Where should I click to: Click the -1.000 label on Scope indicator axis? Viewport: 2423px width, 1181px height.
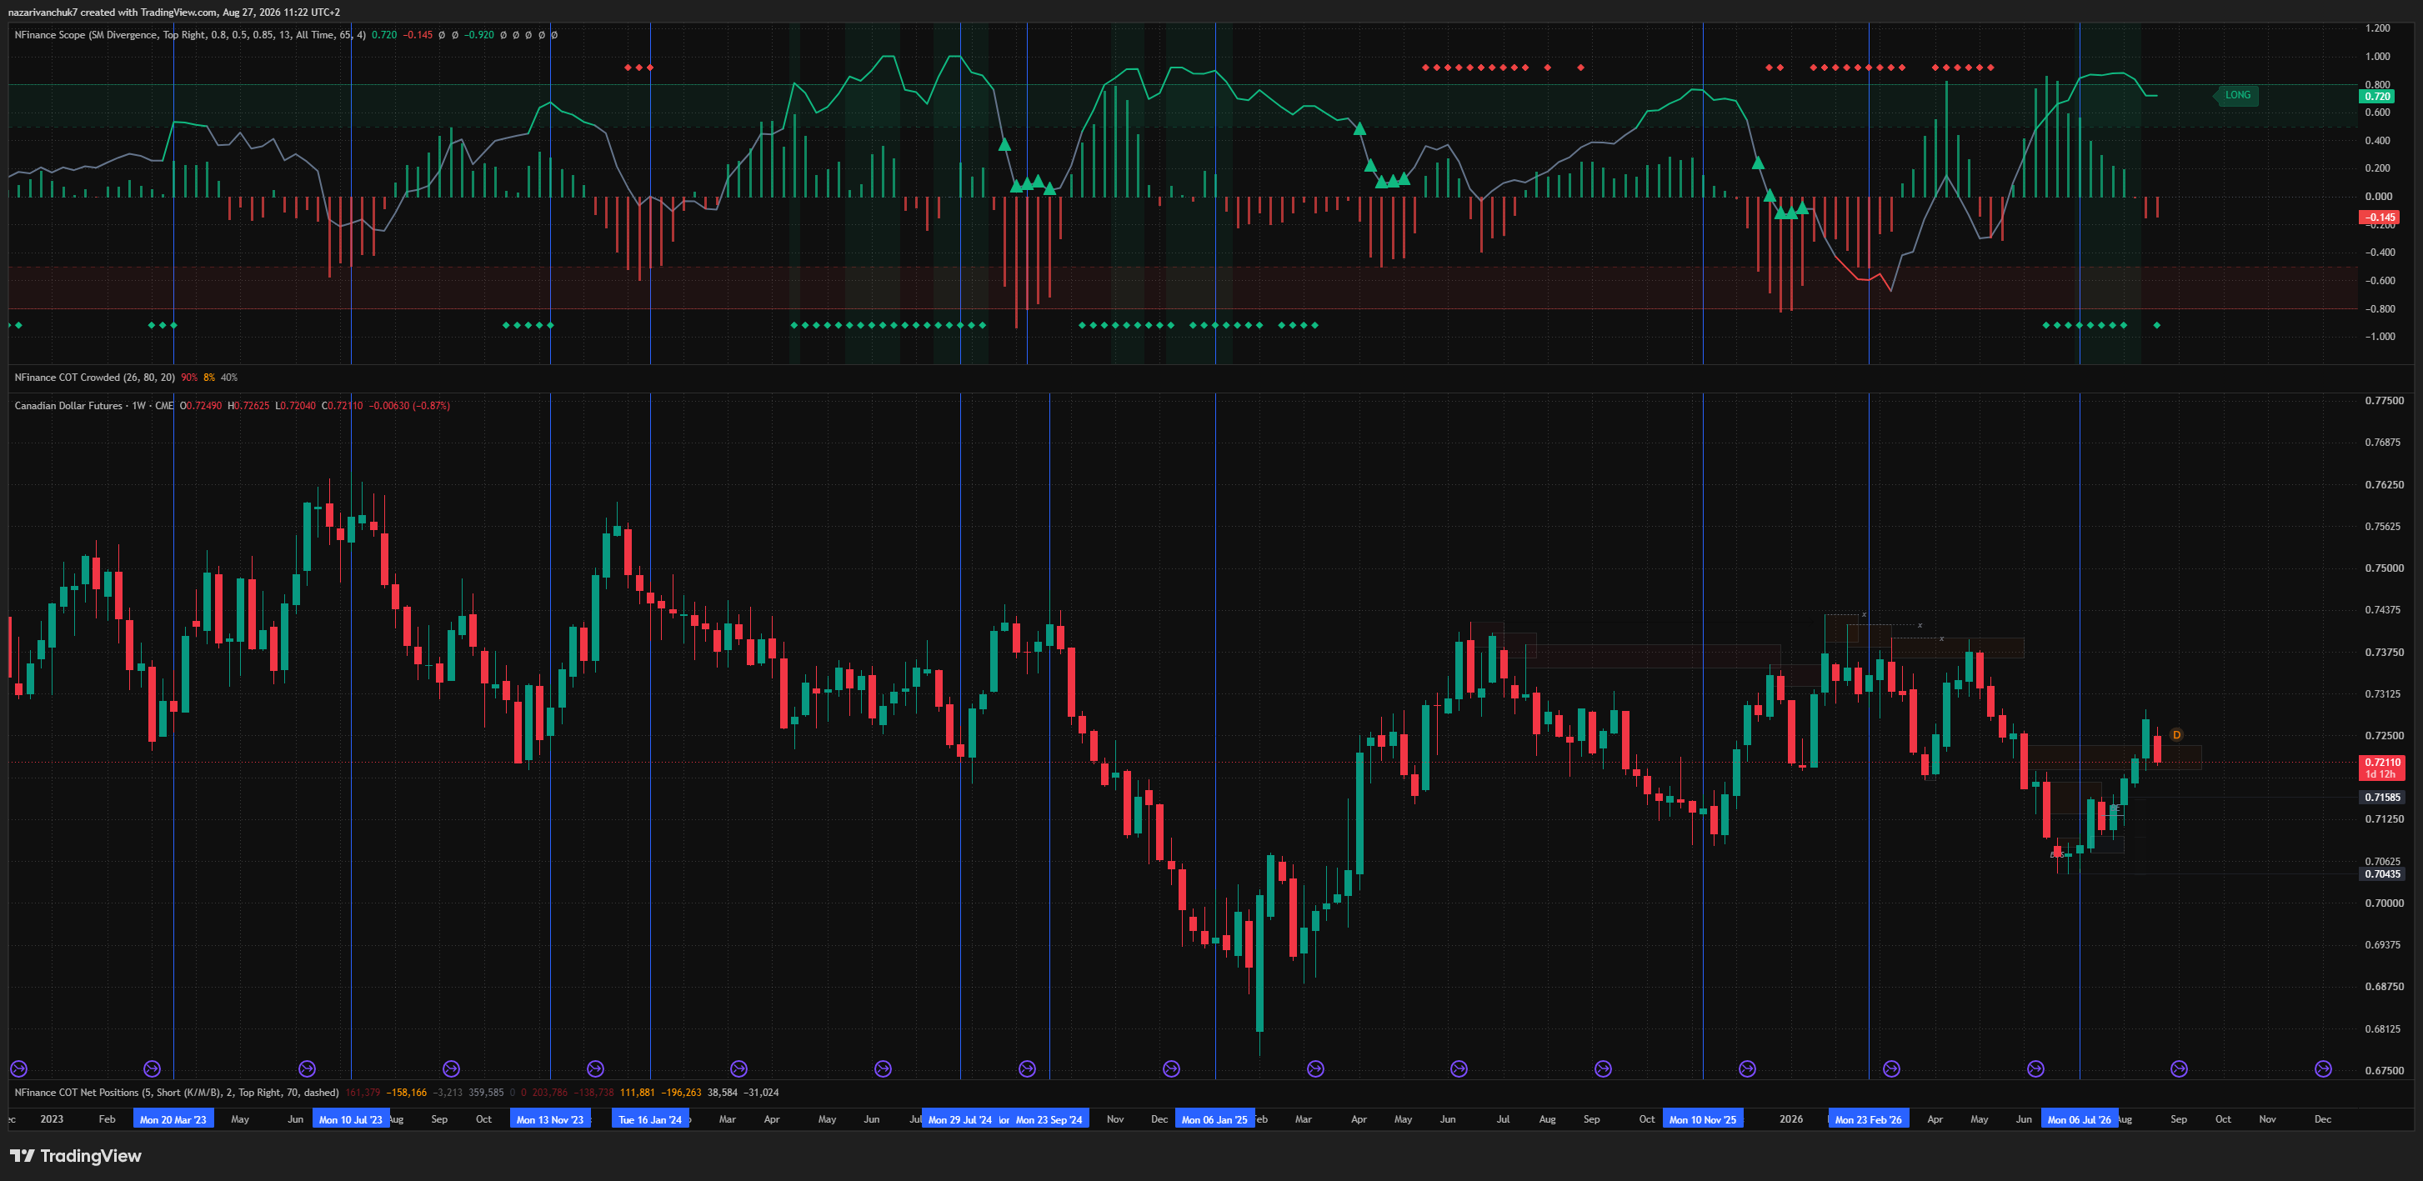pos(2380,336)
